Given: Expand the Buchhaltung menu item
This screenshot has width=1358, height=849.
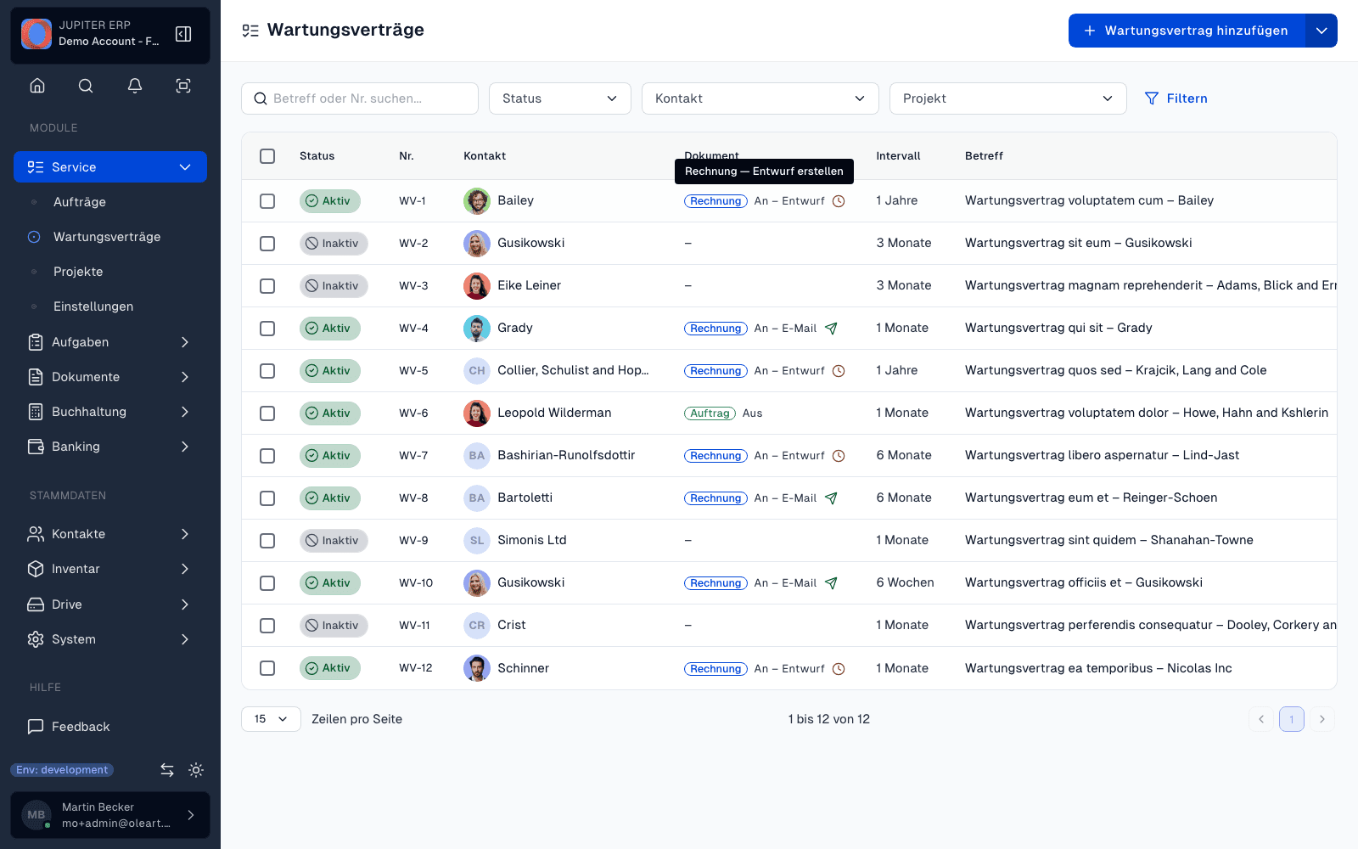Looking at the screenshot, I should 110,412.
